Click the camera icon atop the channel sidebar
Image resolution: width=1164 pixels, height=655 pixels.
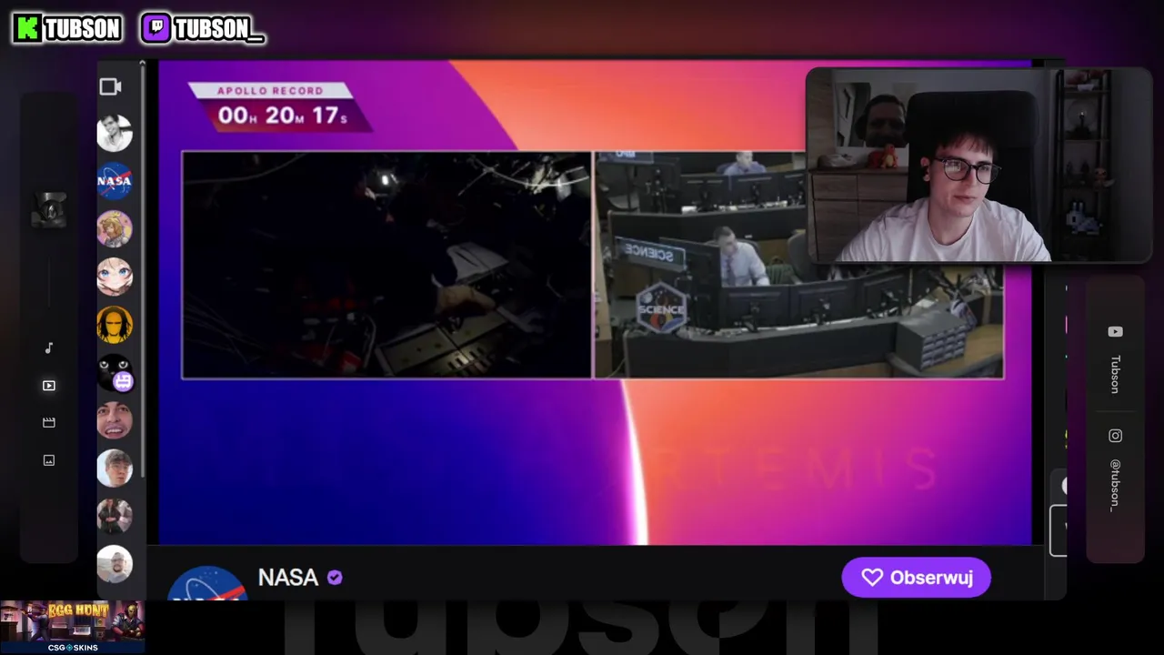coord(110,86)
